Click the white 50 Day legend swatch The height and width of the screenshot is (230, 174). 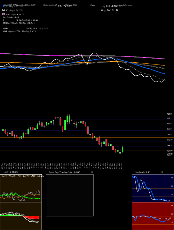(4, 10)
